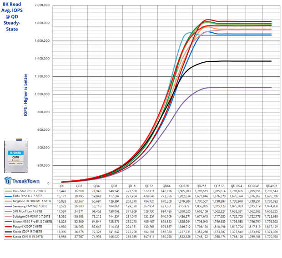Viewport: 282px width, 258px height.
Task: Click the Samsung PM1743 QD128 value 915,972
Action: pyautogui.click(x=184, y=206)
